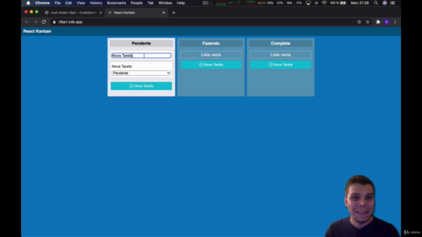Open the Chrome profile avatar

point(386,22)
